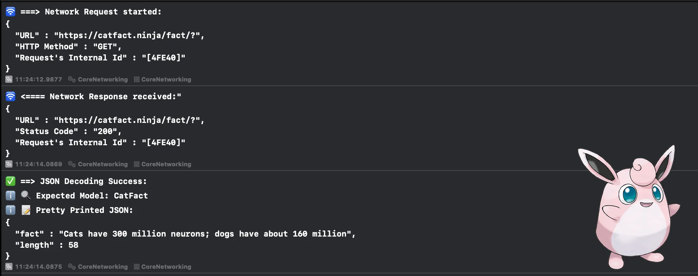Click the gear subsystem icon in first log entry
698x276 pixels.
coord(72,79)
